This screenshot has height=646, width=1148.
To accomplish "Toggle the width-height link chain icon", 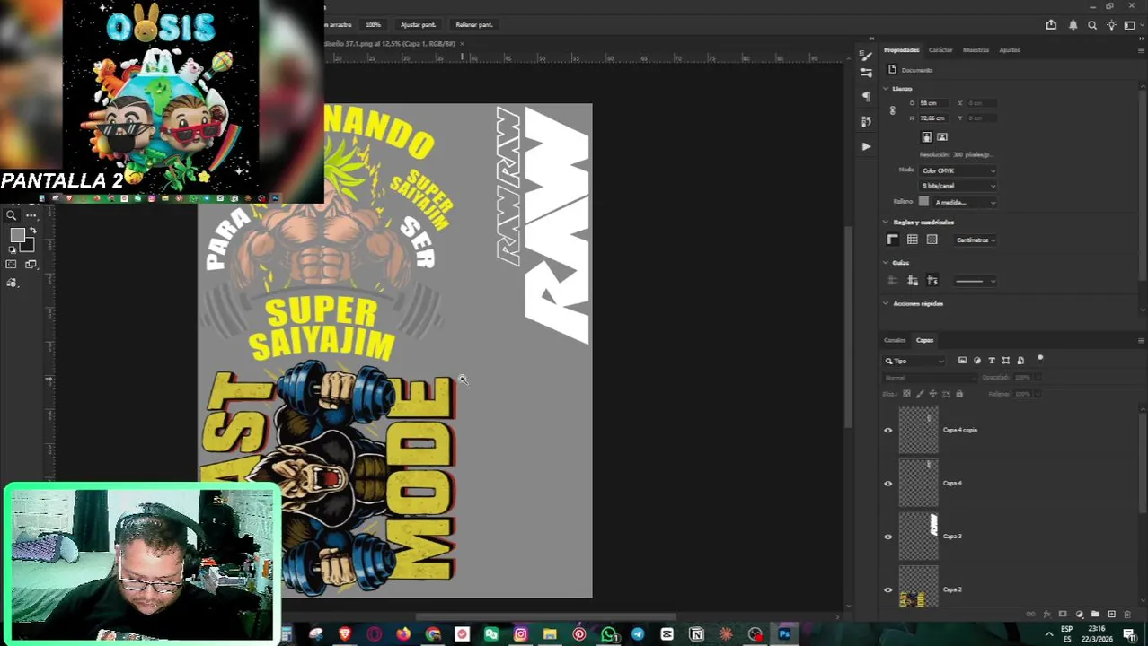I will tap(892, 110).
